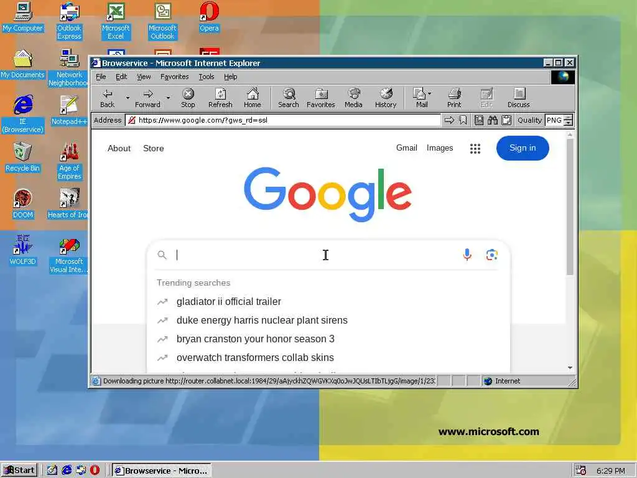Select overwatch transformers collab skins suggestion
The width and height of the screenshot is (637, 478).
point(328,358)
